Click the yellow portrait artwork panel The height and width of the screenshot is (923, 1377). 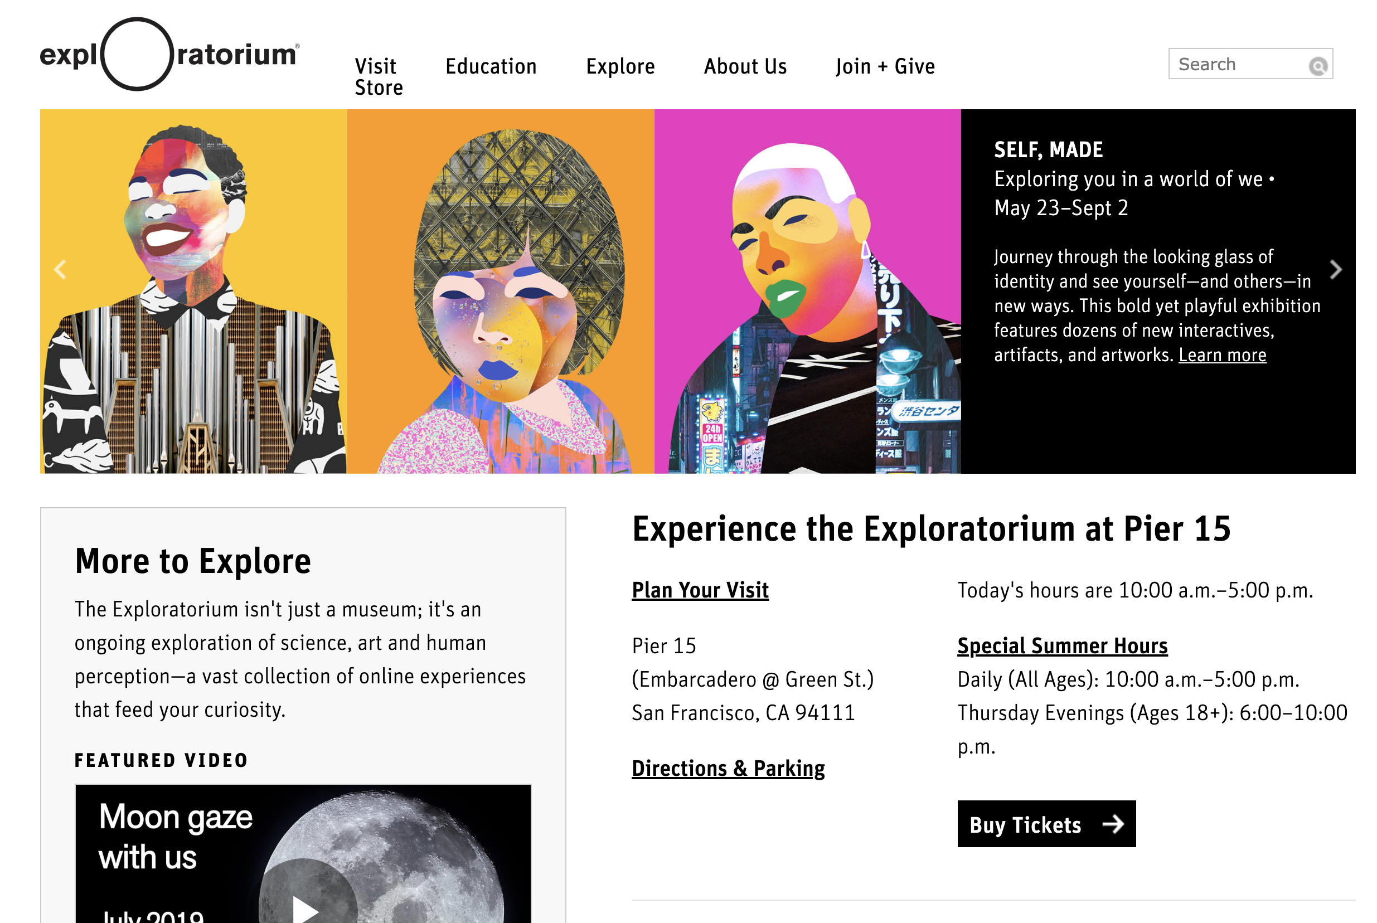[193, 292]
